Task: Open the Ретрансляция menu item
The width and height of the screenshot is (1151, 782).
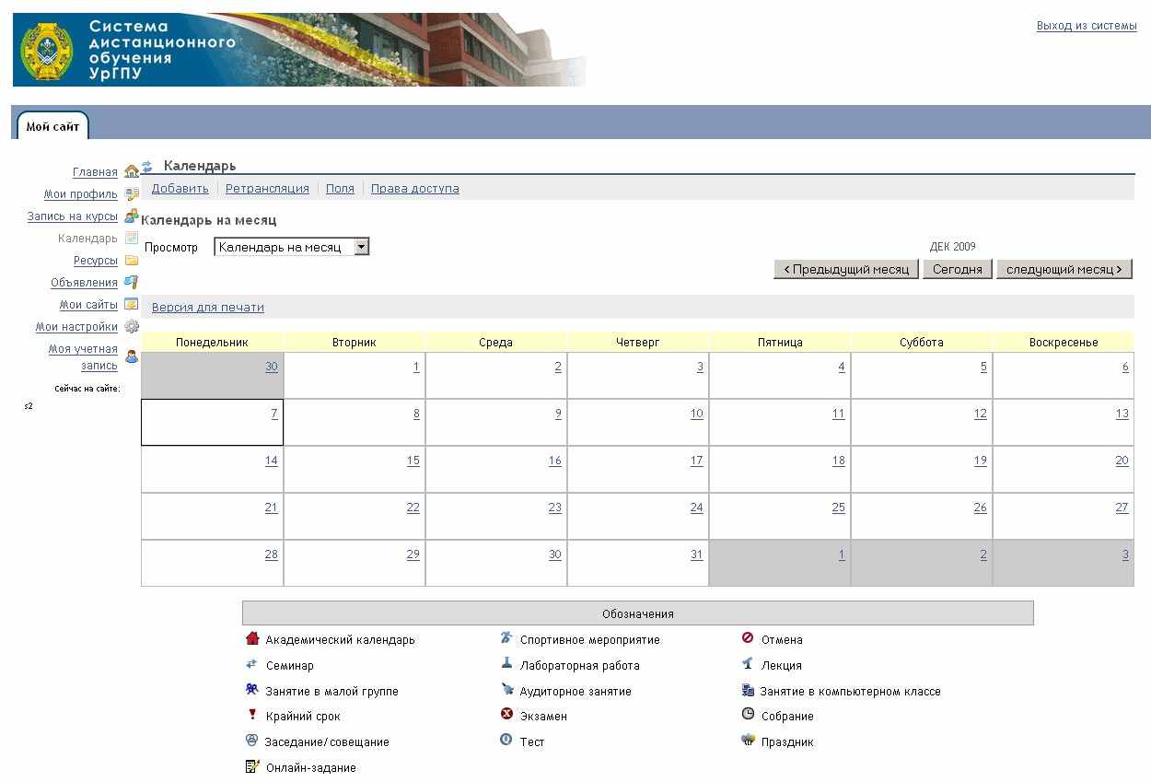Action: (x=267, y=188)
